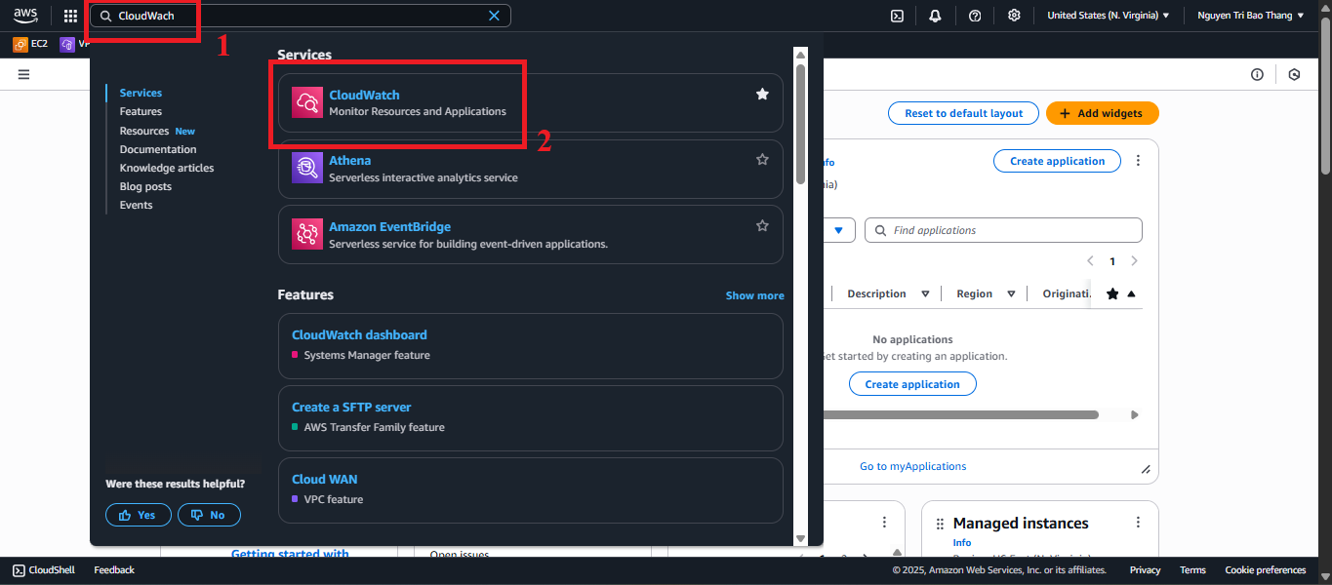Click the Managed instances drag handle
Image resolution: width=1332 pixels, height=585 pixels.
click(x=941, y=524)
